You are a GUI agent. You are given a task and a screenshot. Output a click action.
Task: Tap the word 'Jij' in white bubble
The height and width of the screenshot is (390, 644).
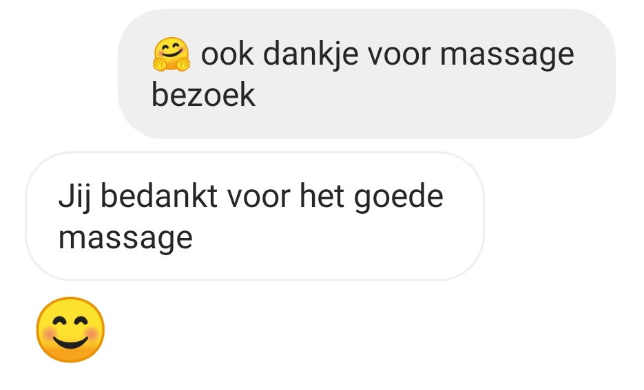[74, 197]
